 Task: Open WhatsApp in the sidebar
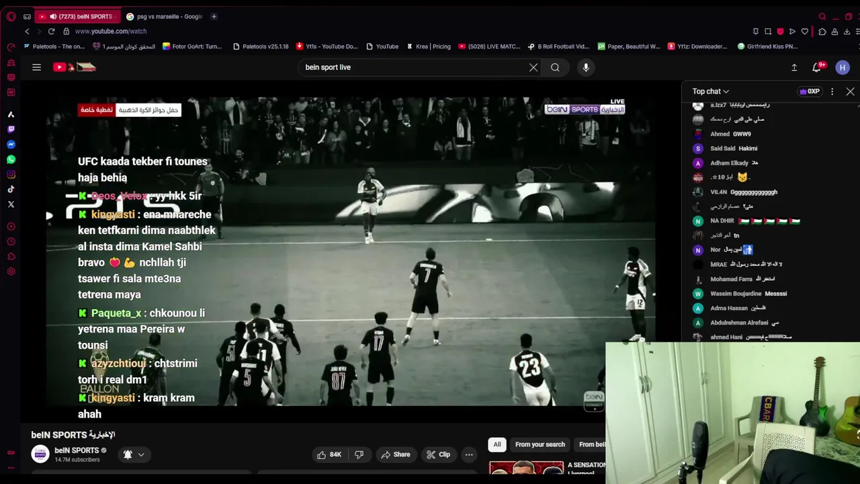pyautogui.click(x=11, y=159)
